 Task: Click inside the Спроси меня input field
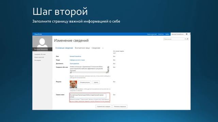(88, 96)
